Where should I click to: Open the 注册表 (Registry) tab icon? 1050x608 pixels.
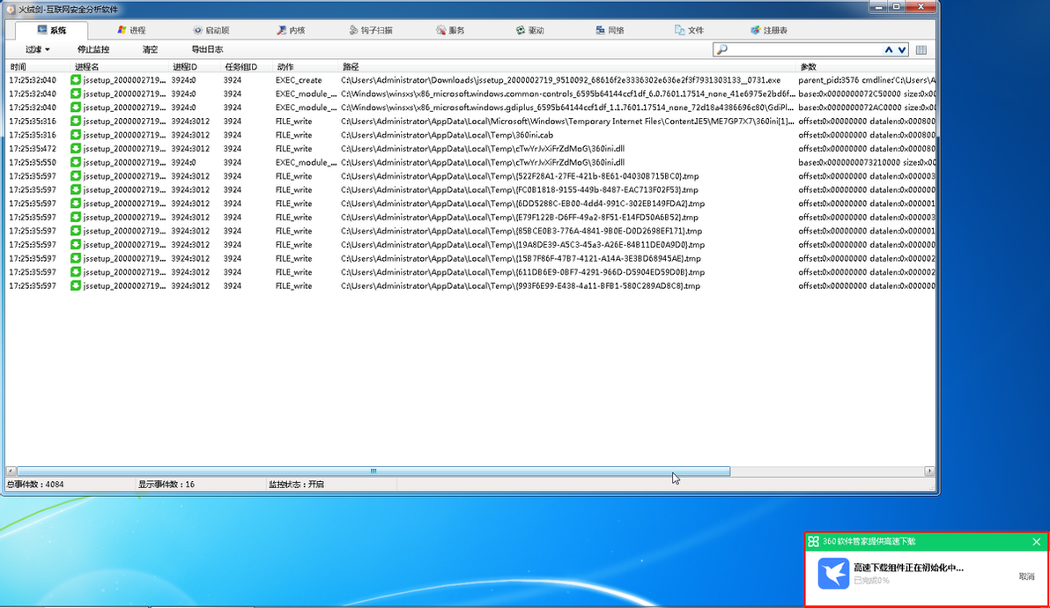pyautogui.click(x=756, y=30)
